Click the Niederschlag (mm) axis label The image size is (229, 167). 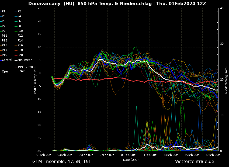(226, 80)
